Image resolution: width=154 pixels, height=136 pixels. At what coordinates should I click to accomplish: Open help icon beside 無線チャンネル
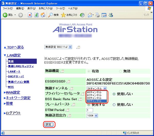pos(72,89)
